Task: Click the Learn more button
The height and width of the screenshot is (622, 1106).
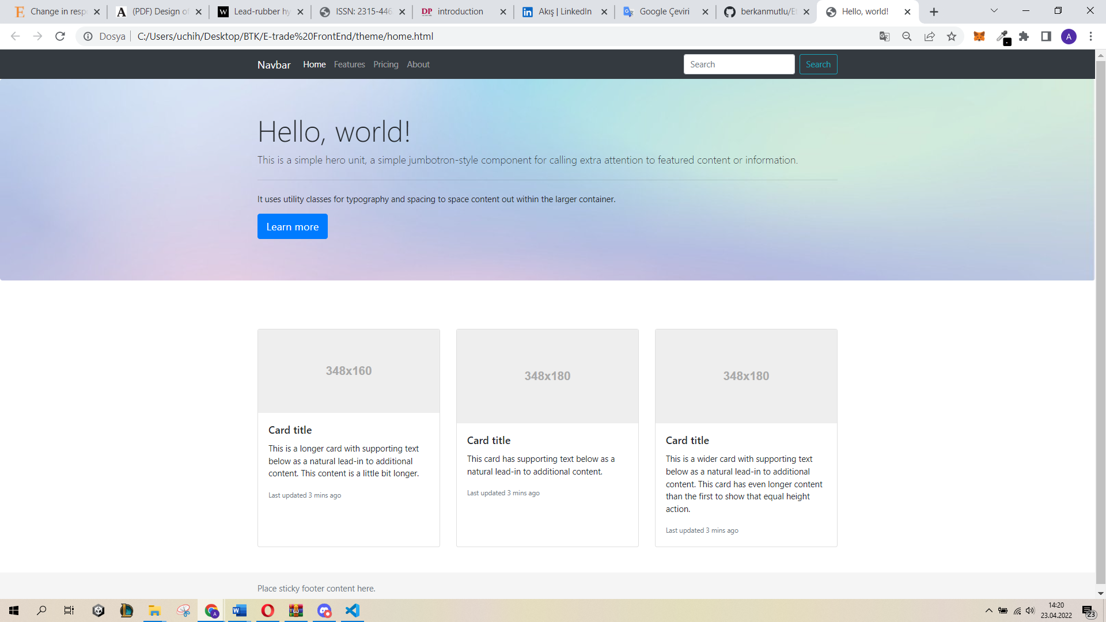Action: pyautogui.click(x=292, y=226)
